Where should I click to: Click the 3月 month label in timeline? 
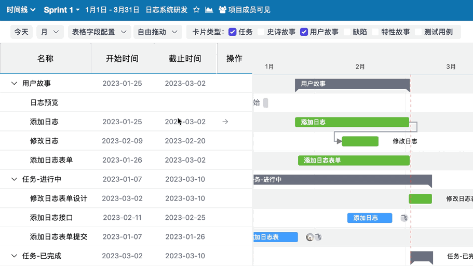pyautogui.click(x=451, y=66)
